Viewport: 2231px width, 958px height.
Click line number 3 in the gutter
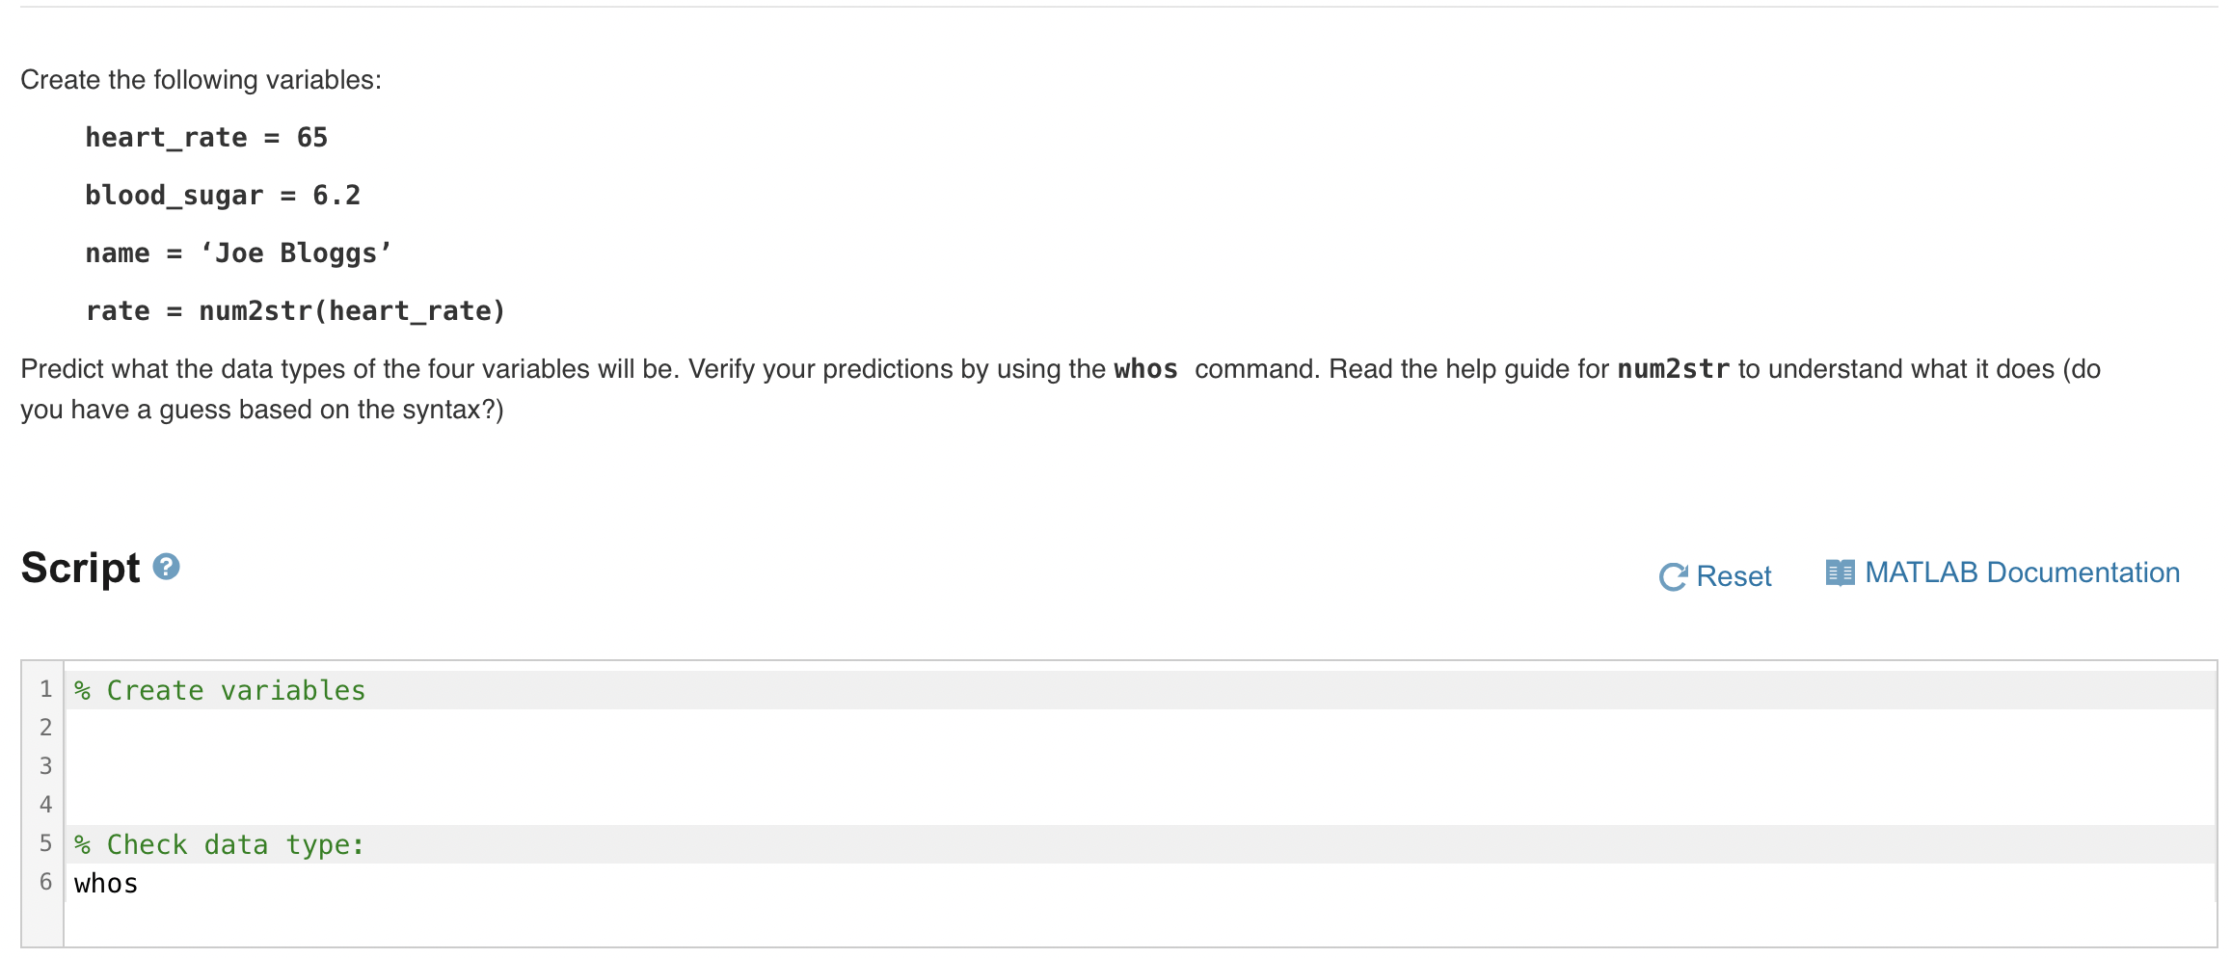click(x=44, y=766)
